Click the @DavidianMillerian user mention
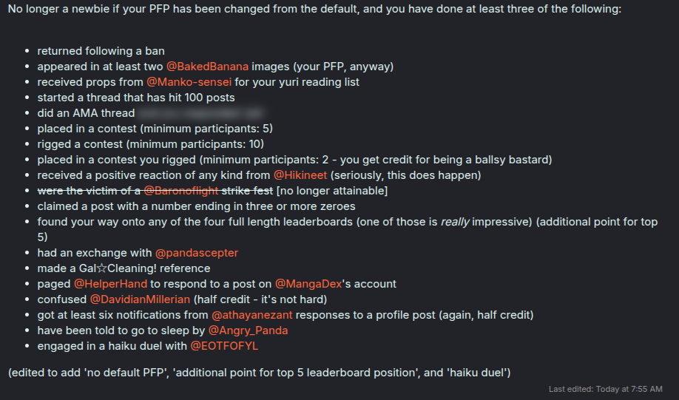The image size is (679, 400). click(x=140, y=299)
